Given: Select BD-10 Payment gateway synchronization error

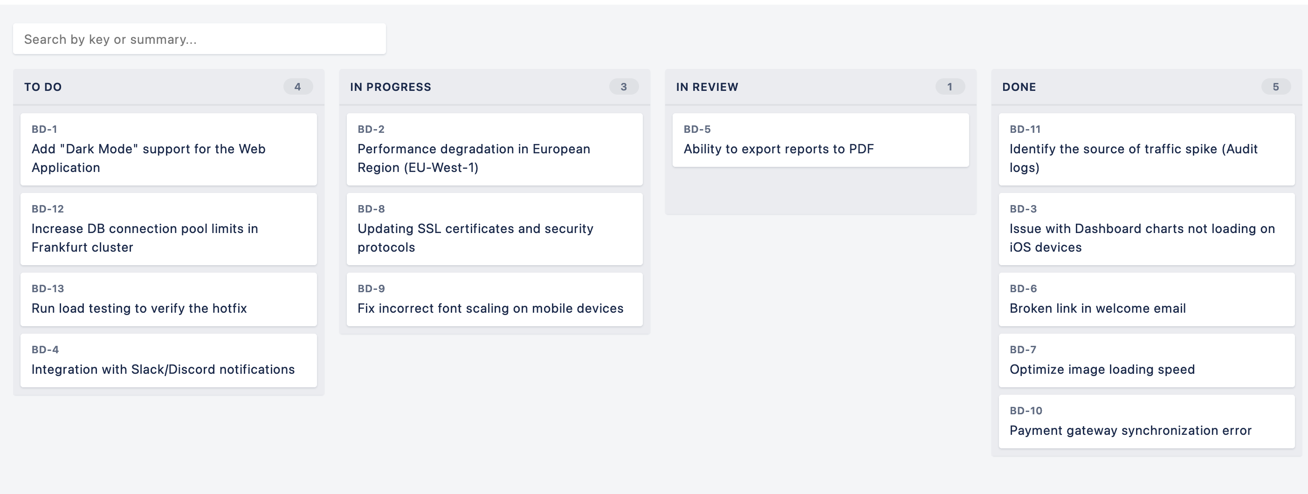Looking at the screenshot, I should click(x=1147, y=421).
